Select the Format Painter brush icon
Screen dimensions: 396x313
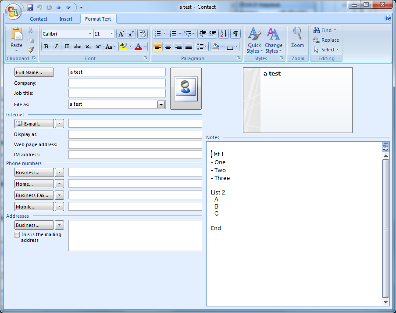tap(31, 49)
